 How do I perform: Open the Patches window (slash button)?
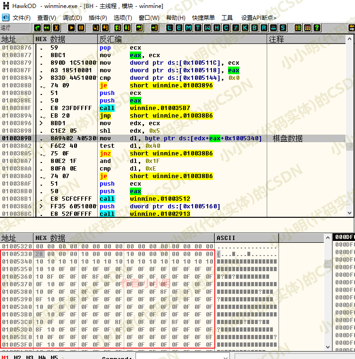[x=236, y=28]
